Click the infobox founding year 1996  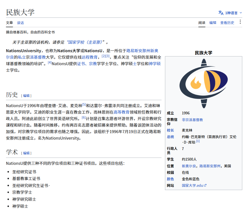click(186, 113)
